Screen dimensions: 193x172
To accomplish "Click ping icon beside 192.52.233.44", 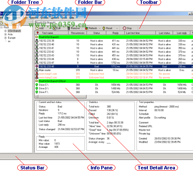I will 37,59.
